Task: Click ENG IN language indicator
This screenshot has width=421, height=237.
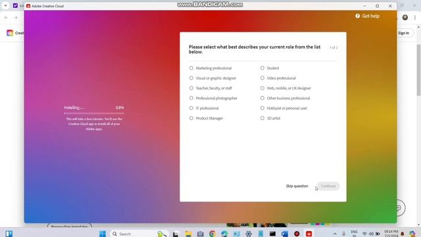Action: (354, 233)
